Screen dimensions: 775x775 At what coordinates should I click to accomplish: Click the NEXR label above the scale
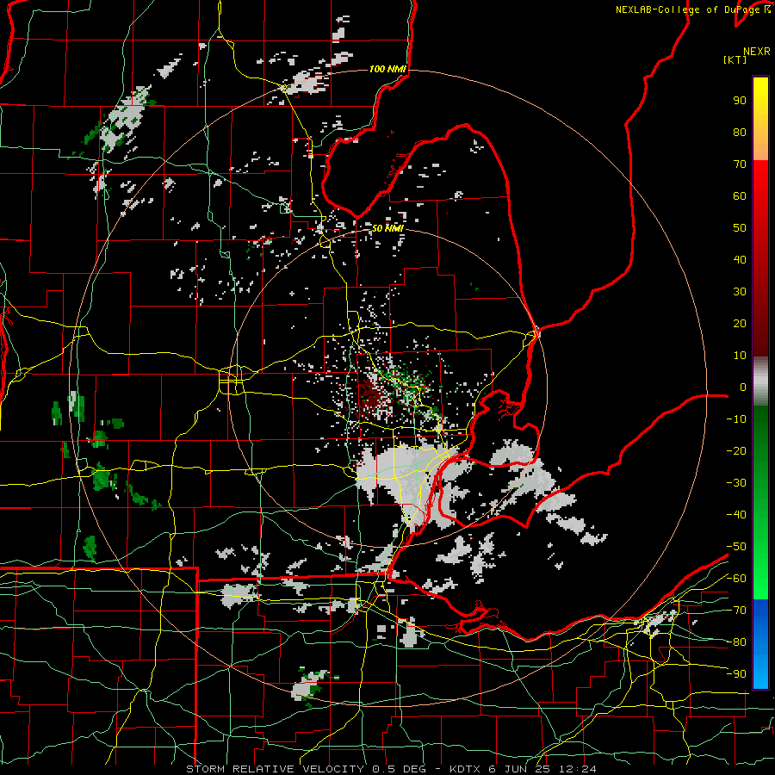pos(756,52)
